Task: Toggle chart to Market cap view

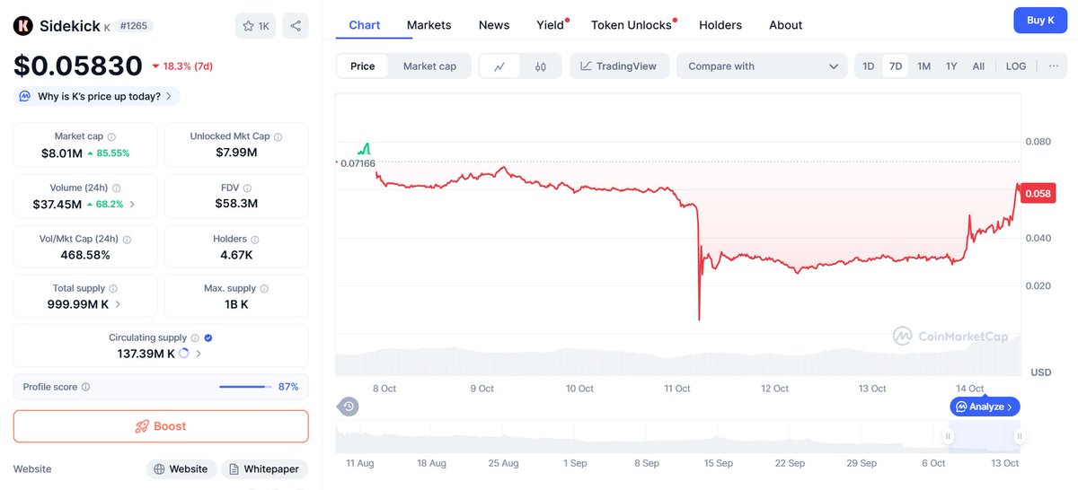Action: click(429, 66)
